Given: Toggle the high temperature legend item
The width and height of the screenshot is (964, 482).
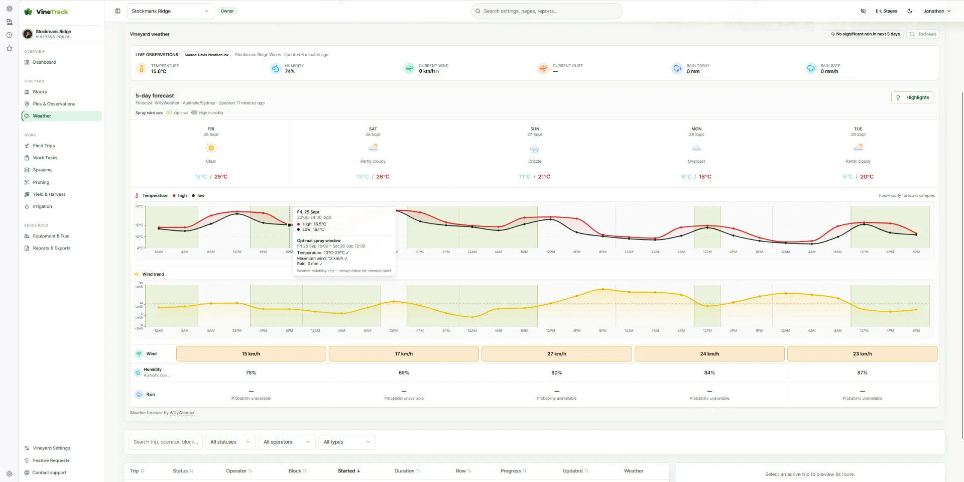Looking at the screenshot, I should point(180,196).
